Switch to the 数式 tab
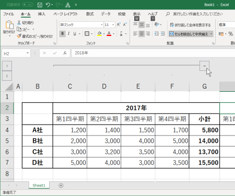The image size is (235, 196). pyautogui.click(x=90, y=14)
